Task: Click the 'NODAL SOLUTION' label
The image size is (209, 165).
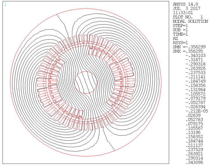Action: coord(190,21)
